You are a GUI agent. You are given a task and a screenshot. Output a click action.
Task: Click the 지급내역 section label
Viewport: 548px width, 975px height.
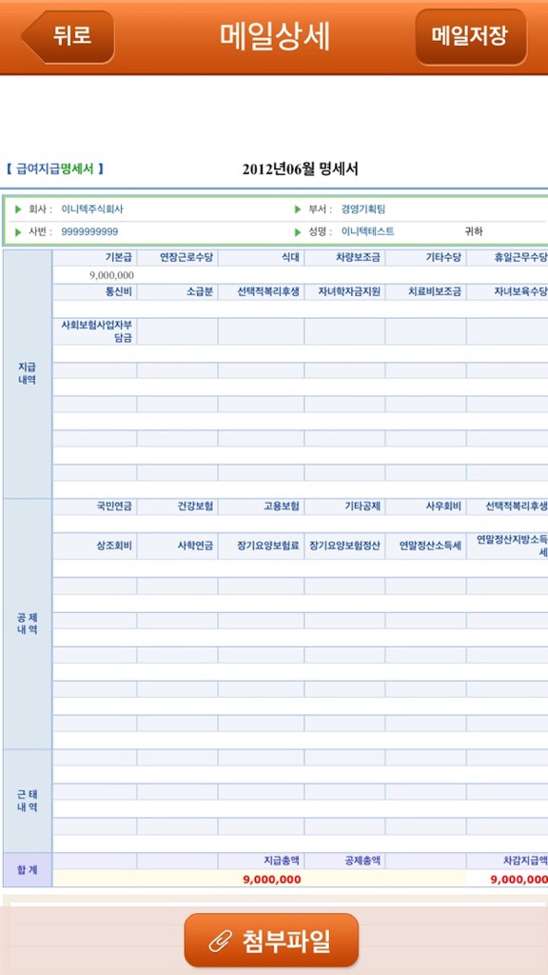point(27,372)
